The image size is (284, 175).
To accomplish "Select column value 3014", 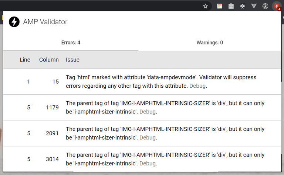I will tap(53, 159).
